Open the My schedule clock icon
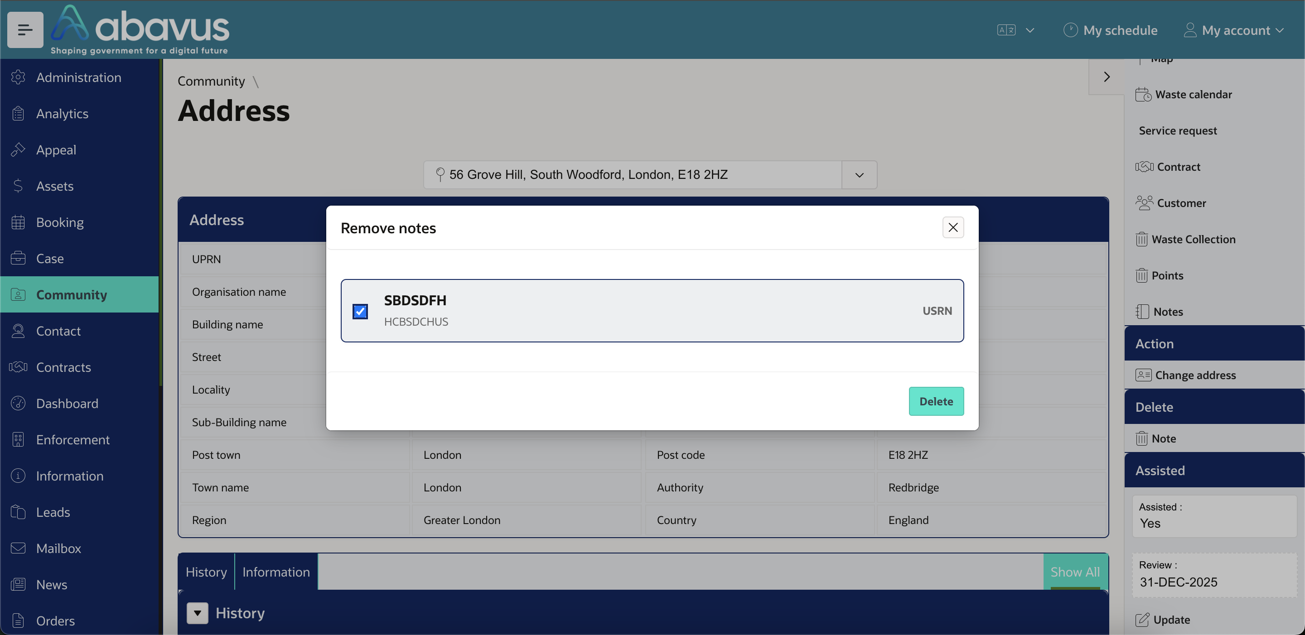Viewport: 1305px width, 635px height. coord(1070,30)
